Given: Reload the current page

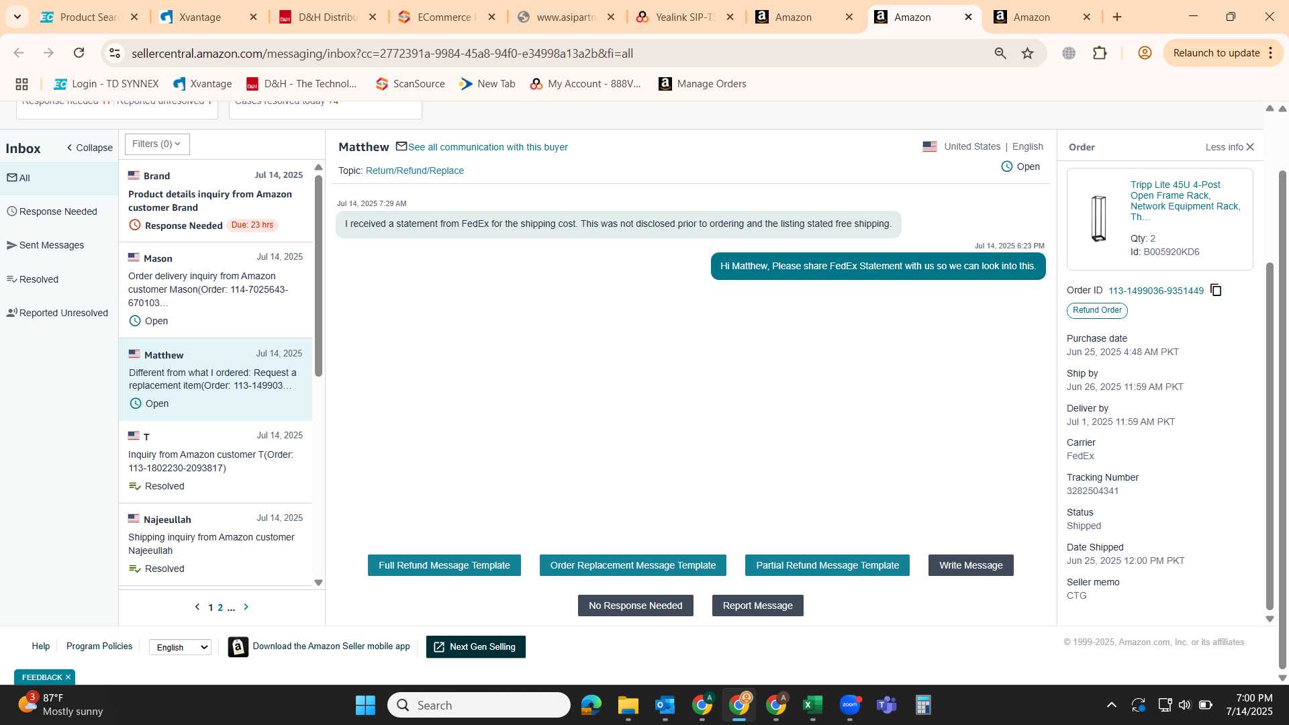Looking at the screenshot, I should pos(79,53).
